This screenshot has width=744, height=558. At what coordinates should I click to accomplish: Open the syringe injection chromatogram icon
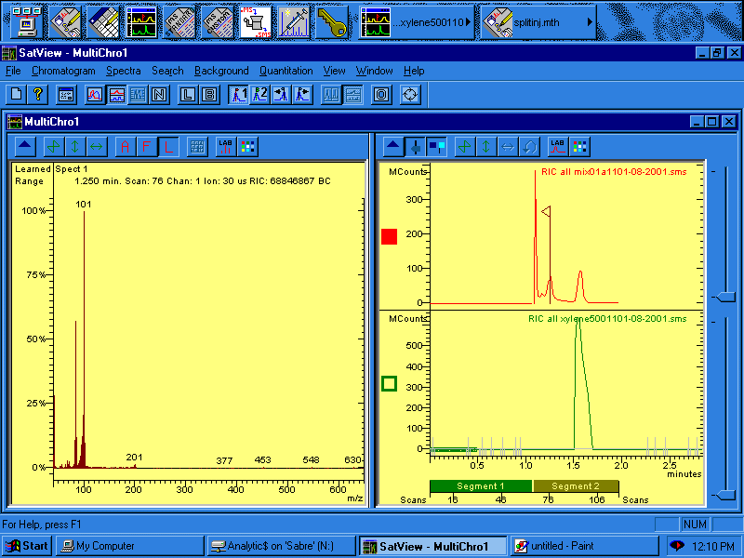coord(294,21)
